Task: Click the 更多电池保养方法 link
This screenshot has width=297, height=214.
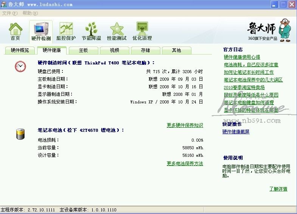Action: 185,164
